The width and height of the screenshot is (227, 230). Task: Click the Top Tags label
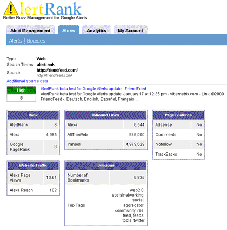pos(76,205)
